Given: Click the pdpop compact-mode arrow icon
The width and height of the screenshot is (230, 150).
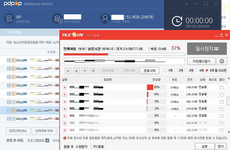Looking at the screenshot, I should click(186, 3).
